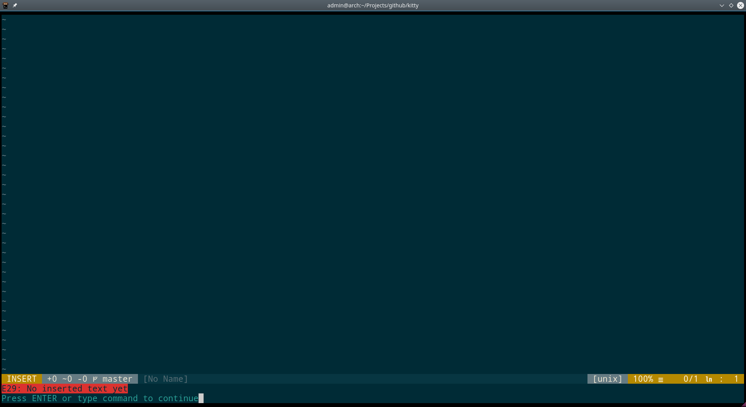Click the E29 error message banner
Screen dimensions: 746x407
64,389
